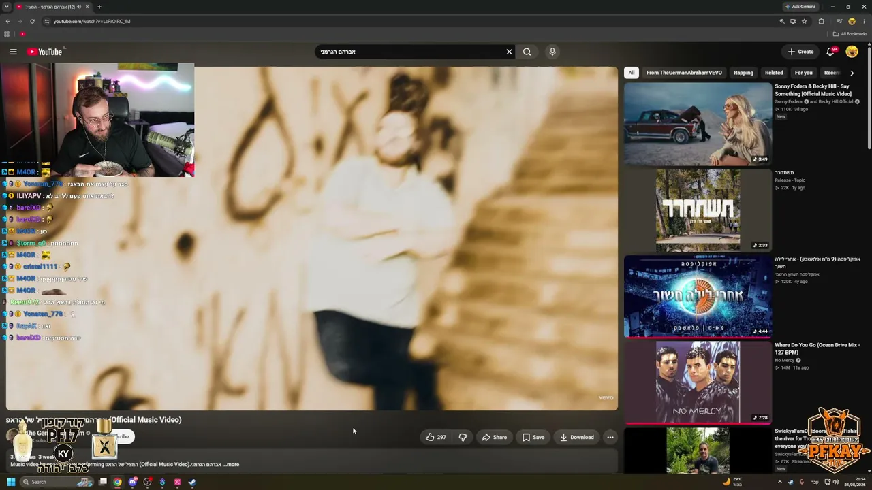Mute the tab via speaker icon
The image size is (872, 490).
click(79, 7)
